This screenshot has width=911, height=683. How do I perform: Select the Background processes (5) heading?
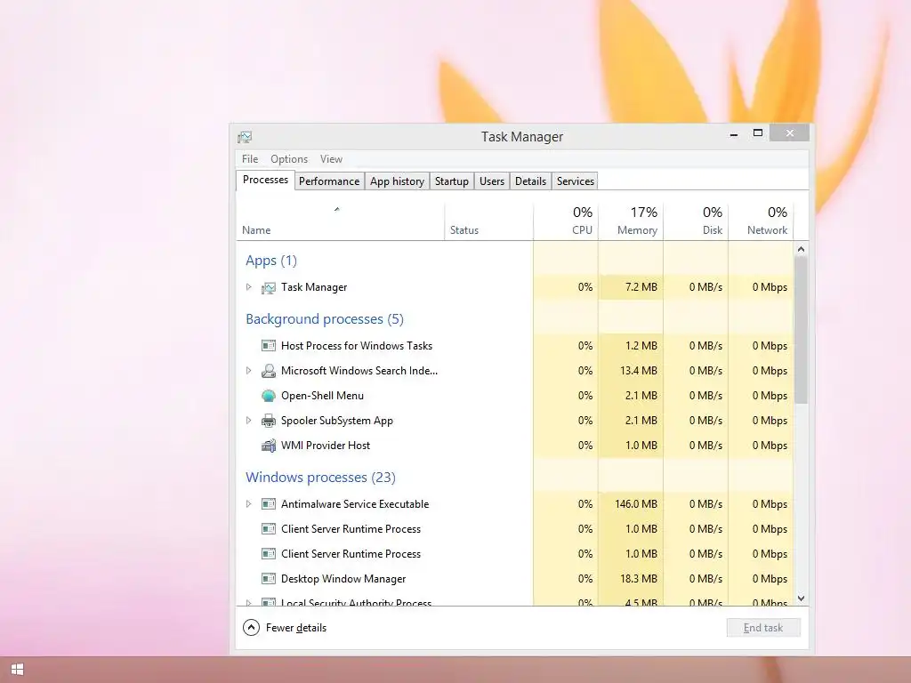click(325, 319)
